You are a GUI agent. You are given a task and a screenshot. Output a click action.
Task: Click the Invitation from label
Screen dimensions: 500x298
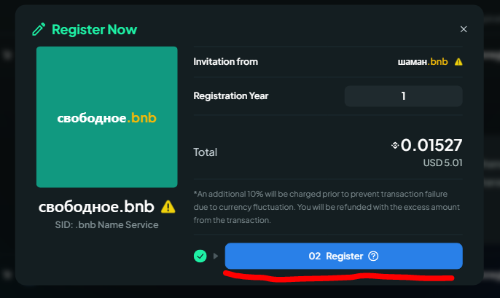[225, 61]
